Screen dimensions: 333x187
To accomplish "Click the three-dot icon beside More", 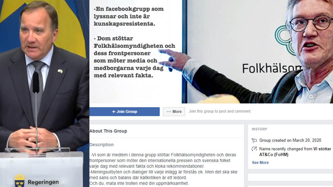I will [x=169, y=112].
